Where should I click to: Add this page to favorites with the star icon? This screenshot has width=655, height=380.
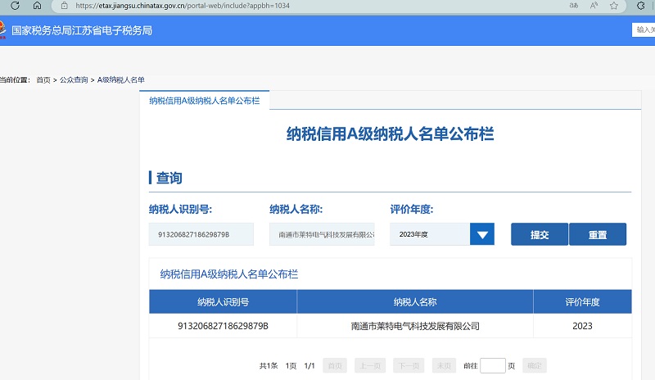[x=613, y=6]
